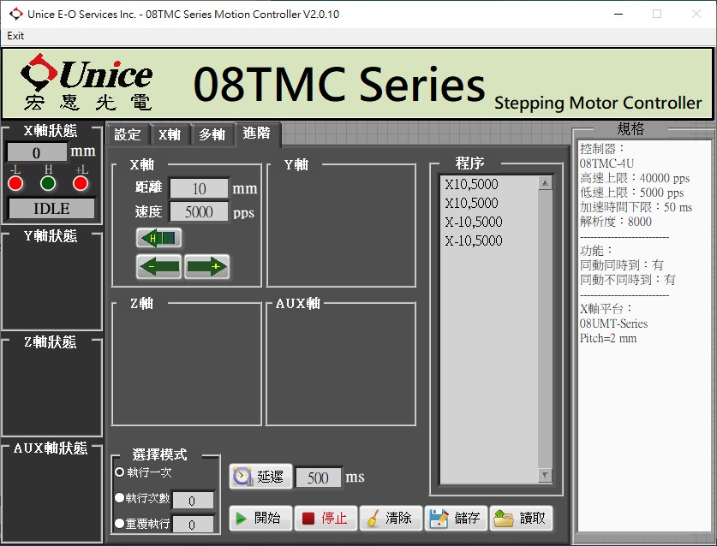
Task: Click the program list scroll-down arrow
Action: click(545, 475)
